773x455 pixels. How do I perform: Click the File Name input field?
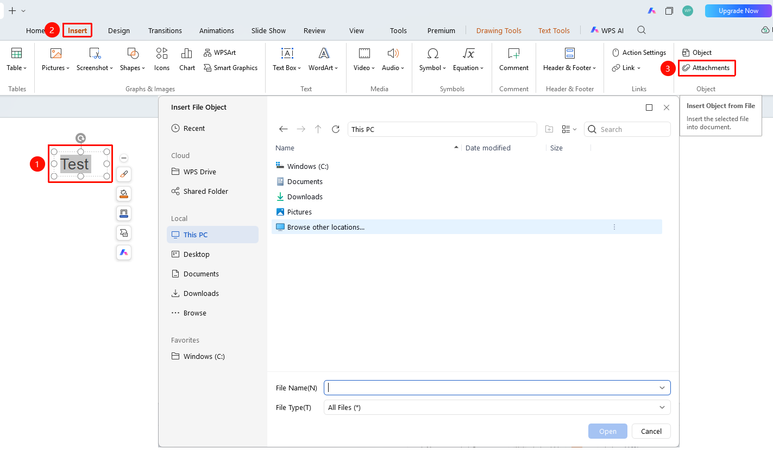497,388
